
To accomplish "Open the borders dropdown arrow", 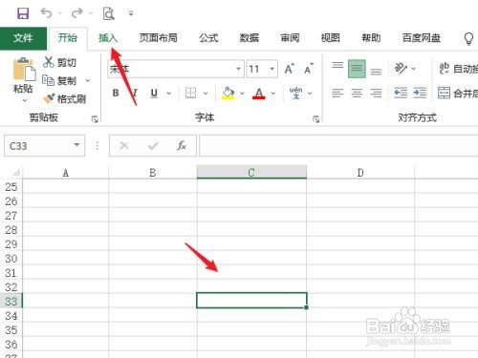I will pyautogui.click(x=206, y=94).
